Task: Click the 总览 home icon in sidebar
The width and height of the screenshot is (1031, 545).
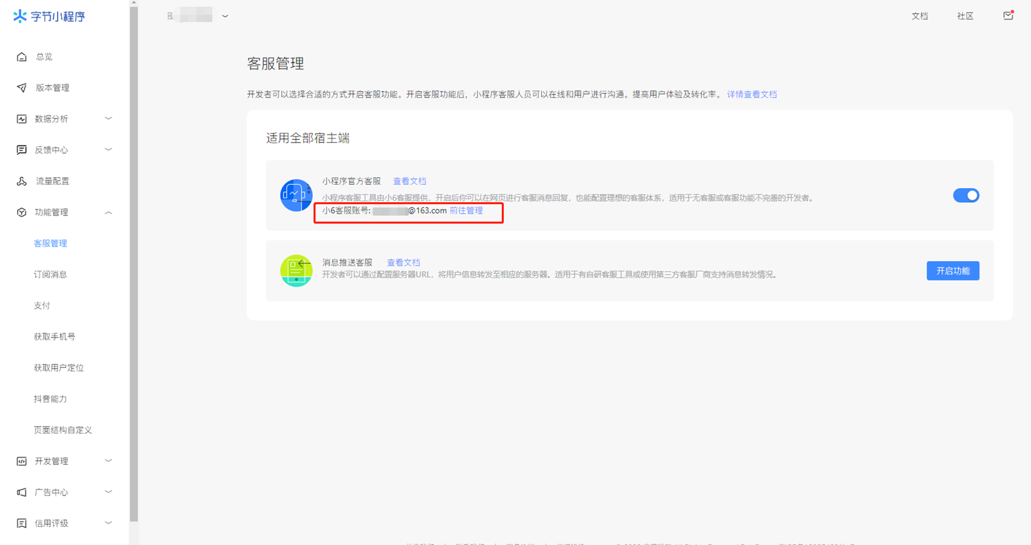Action: pyautogui.click(x=21, y=57)
